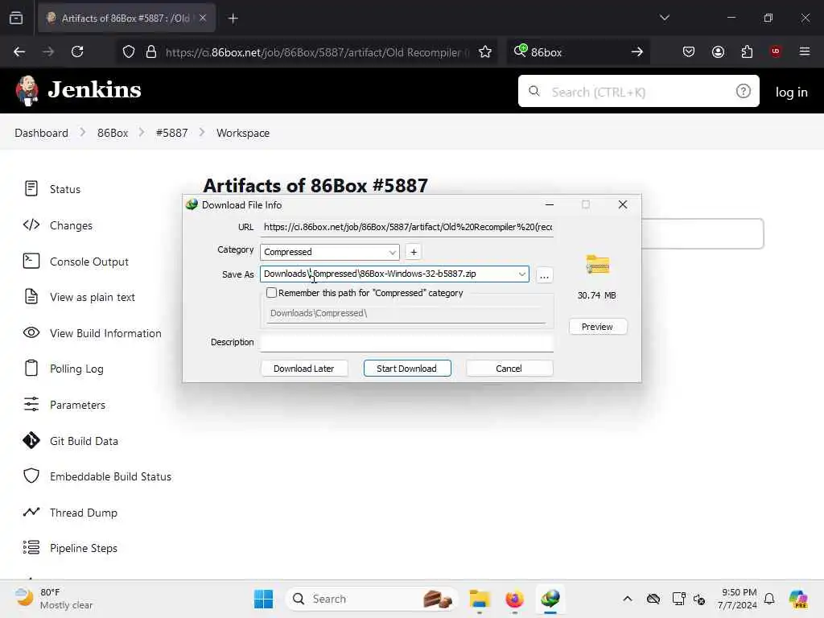Image resolution: width=824 pixels, height=618 pixels.
Task: Open the uBlock Origin extension icon
Action: [776, 51]
